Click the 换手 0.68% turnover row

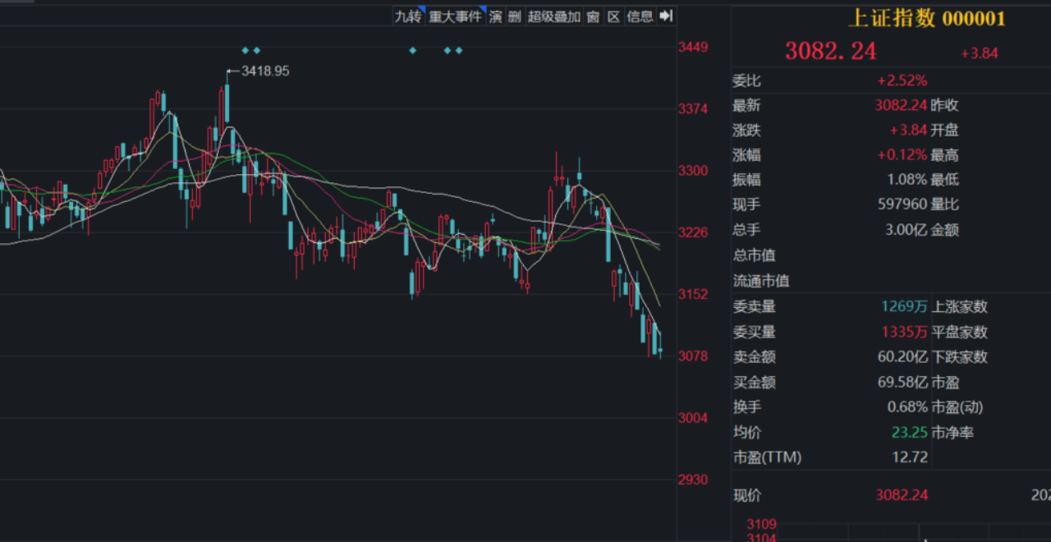tap(829, 407)
